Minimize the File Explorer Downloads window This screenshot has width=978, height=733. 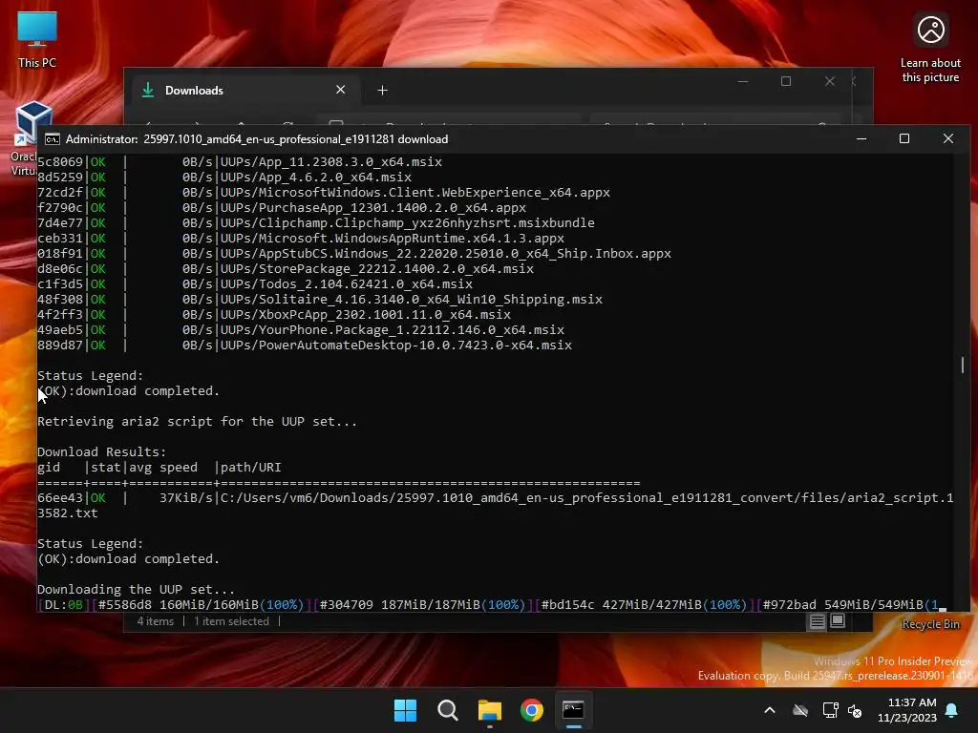743,82
